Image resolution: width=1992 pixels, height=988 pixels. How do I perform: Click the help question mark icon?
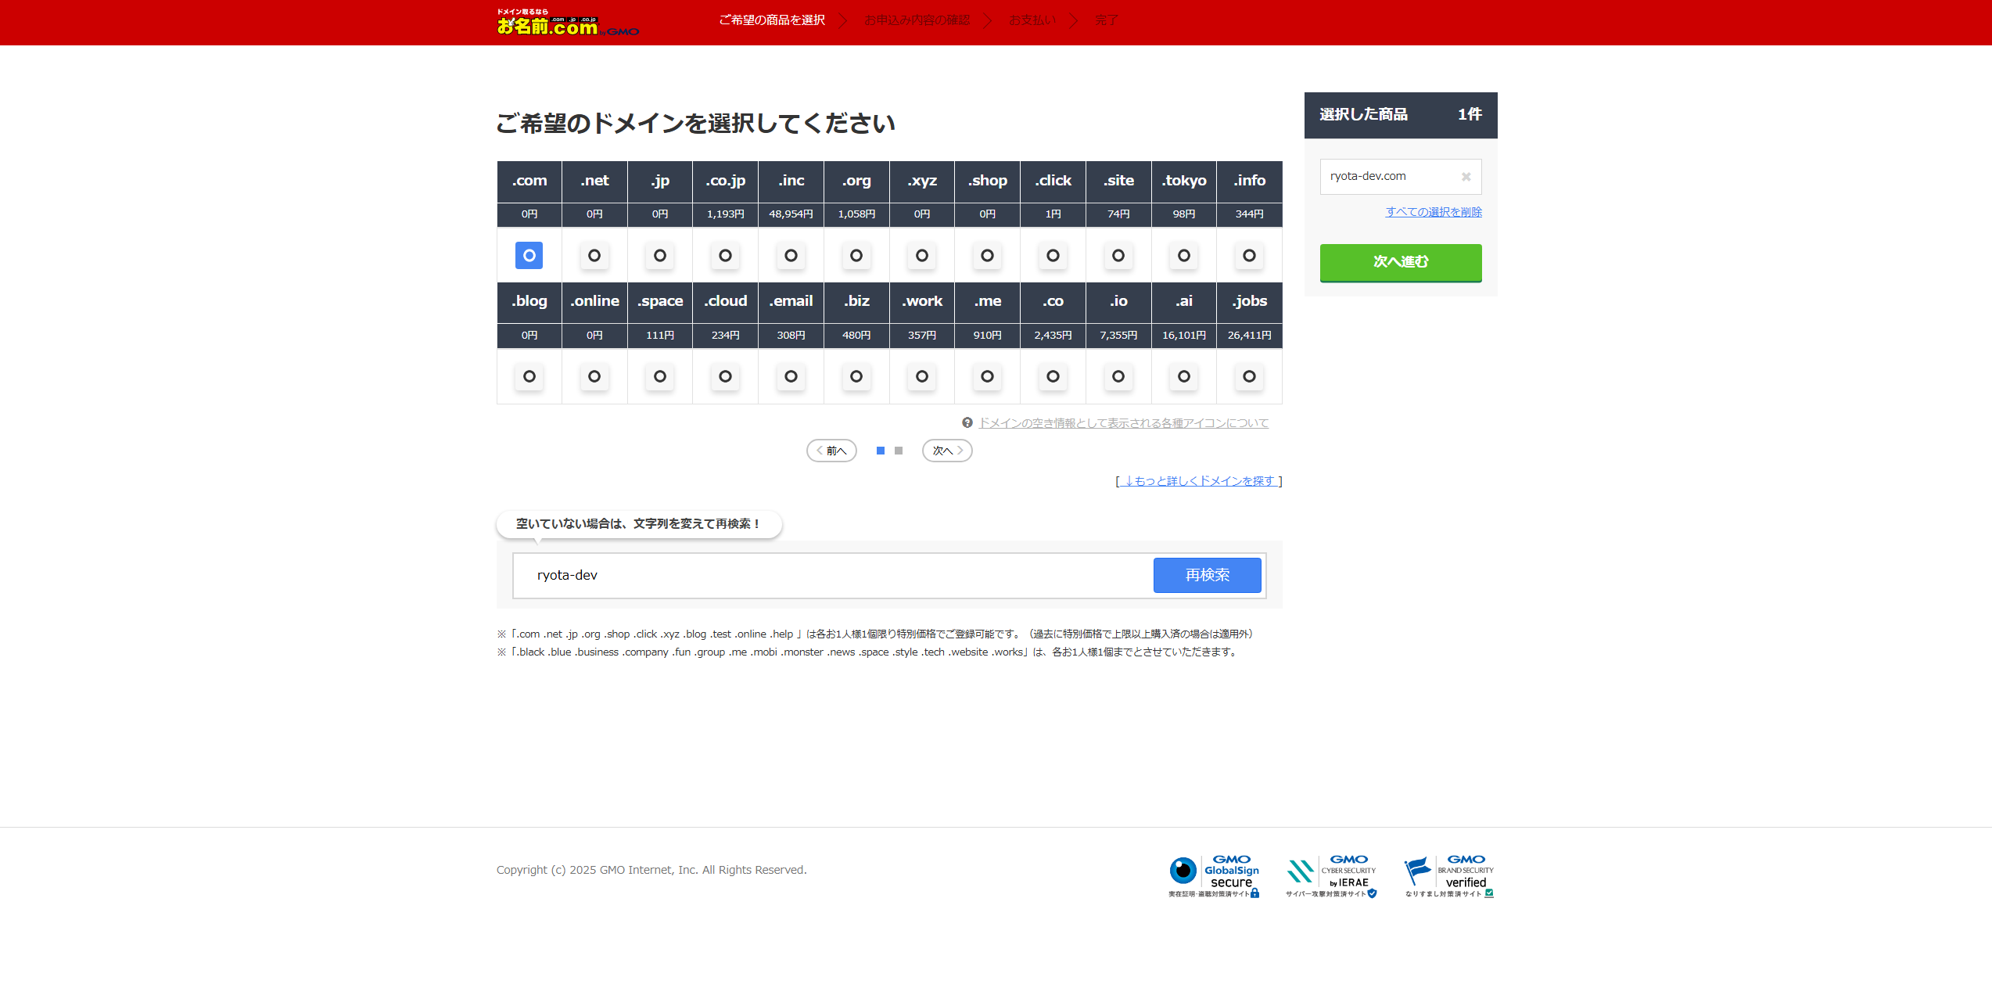click(x=967, y=423)
